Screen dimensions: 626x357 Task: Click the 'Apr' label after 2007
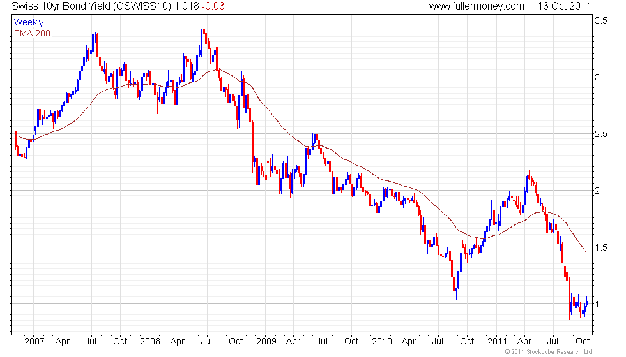click(63, 341)
